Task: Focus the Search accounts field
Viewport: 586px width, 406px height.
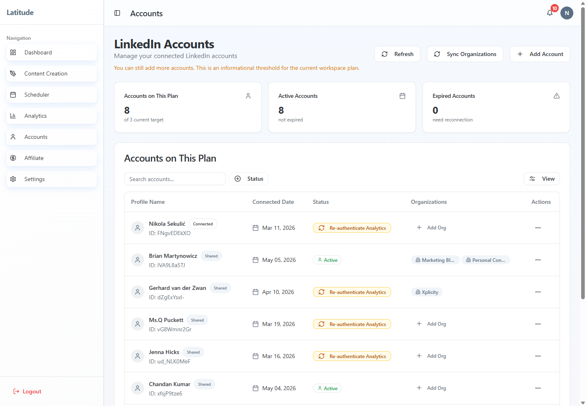Action: (x=175, y=179)
